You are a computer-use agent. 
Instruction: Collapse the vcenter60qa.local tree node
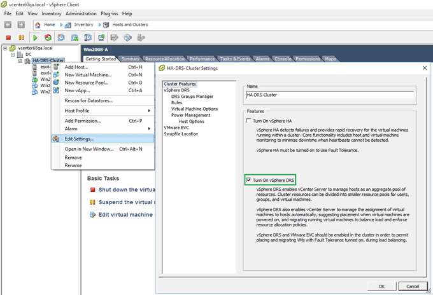pyautogui.click(x=5, y=48)
